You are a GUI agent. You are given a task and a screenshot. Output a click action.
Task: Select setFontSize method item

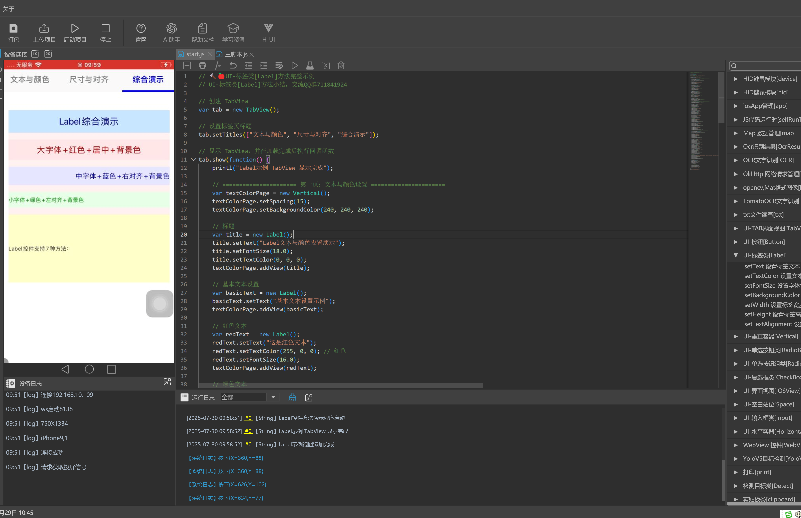click(x=772, y=285)
